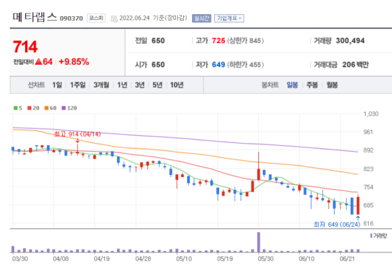Click the 거래량 value 300,494
The width and height of the screenshot is (392, 270).
pos(350,40)
